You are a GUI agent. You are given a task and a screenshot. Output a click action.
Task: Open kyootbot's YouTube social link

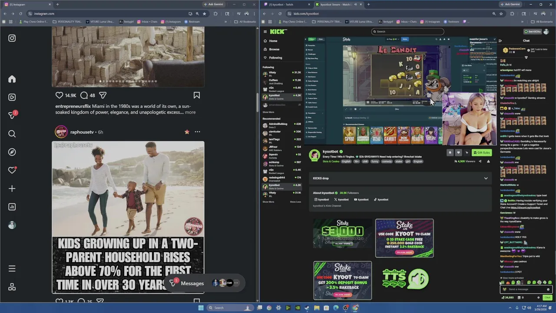pyautogui.click(x=361, y=200)
